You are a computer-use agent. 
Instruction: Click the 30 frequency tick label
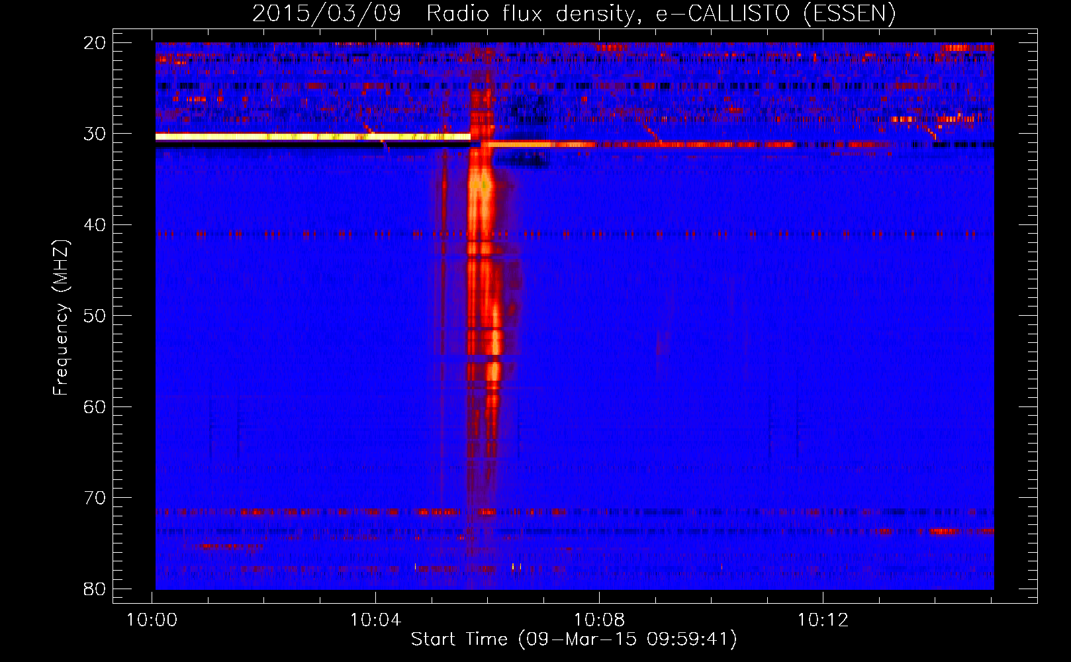[95, 134]
